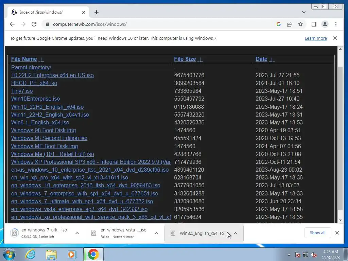Expand tab search chevron in title bar

303,12
